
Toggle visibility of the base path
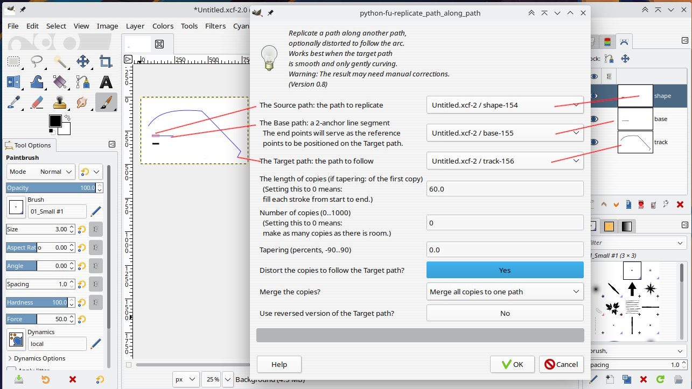594,119
